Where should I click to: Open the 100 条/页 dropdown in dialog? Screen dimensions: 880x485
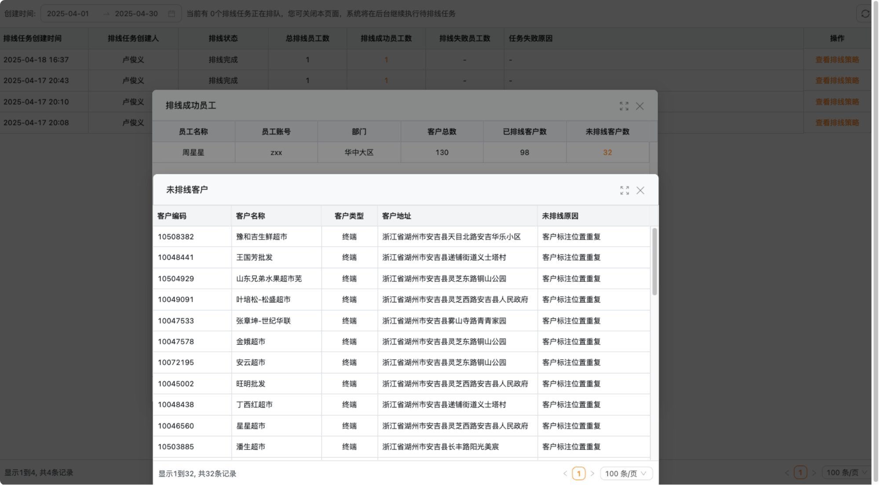(x=626, y=474)
